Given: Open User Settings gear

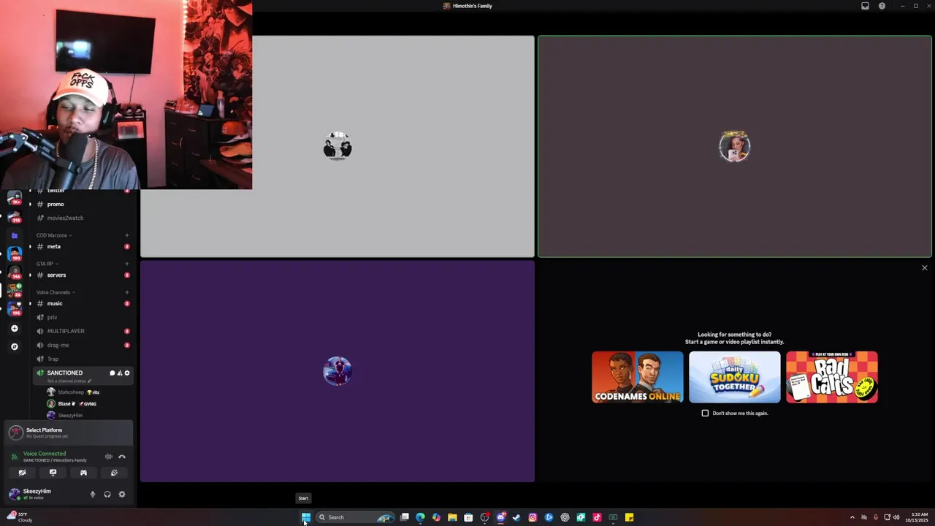Looking at the screenshot, I should [x=122, y=495].
